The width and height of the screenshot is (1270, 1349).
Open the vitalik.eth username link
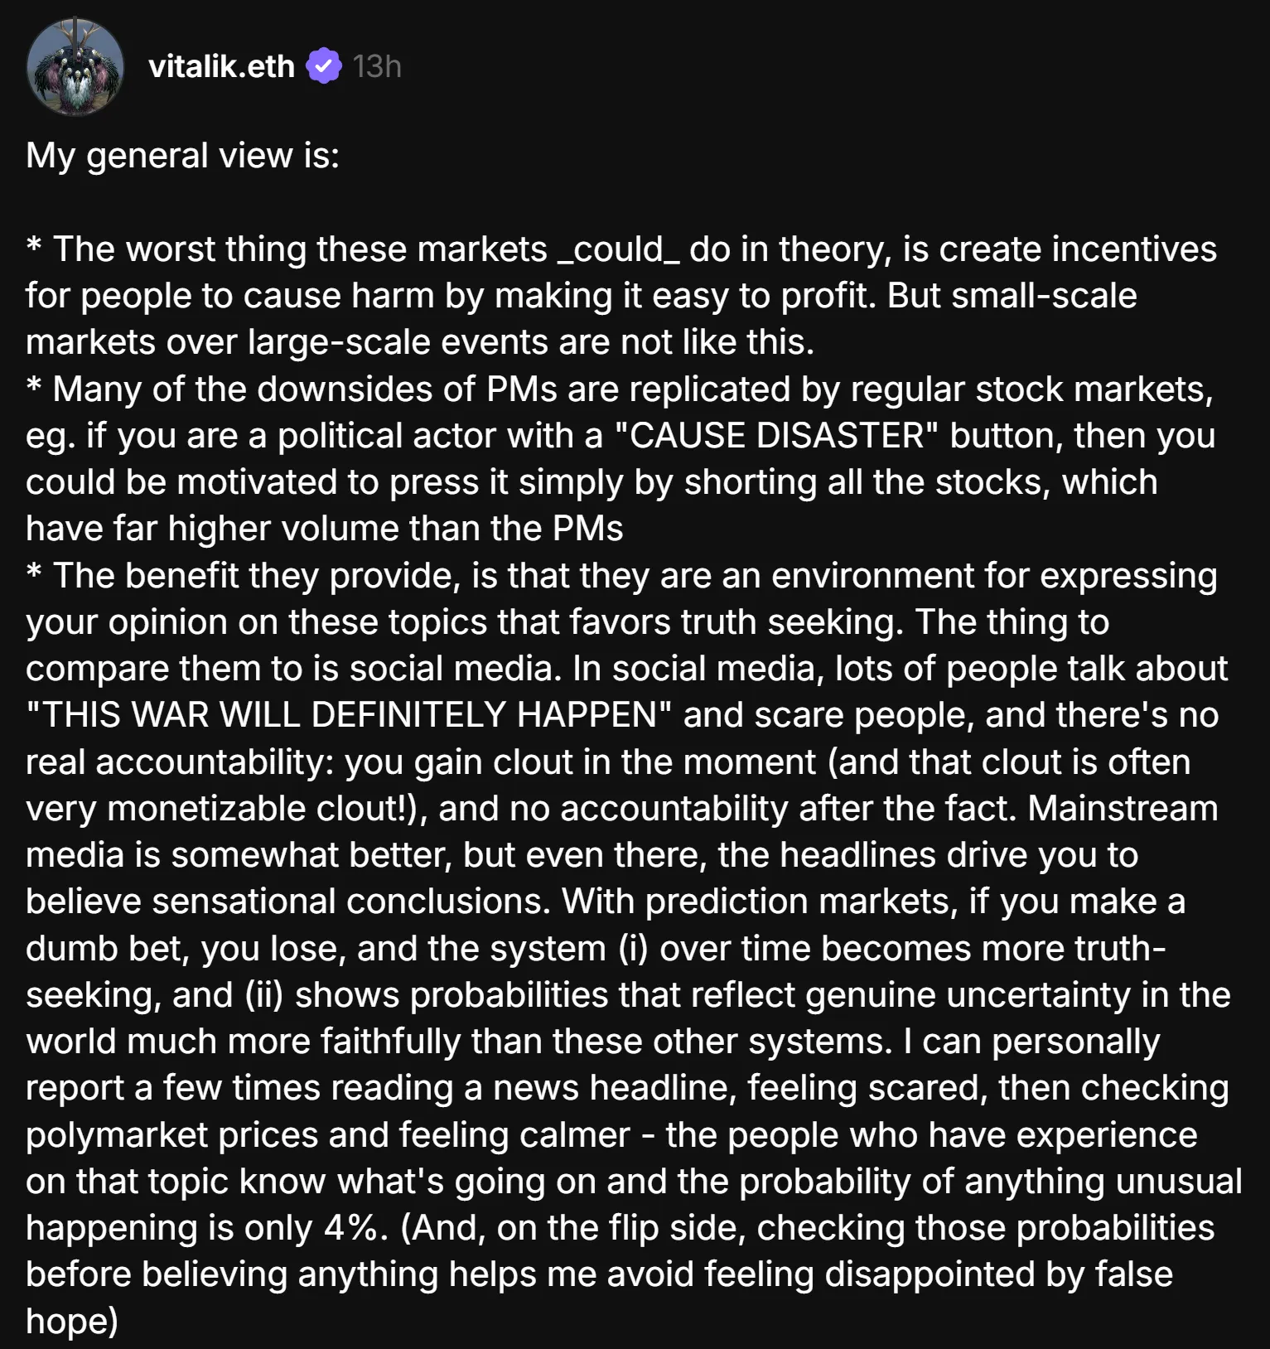(x=221, y=66)
